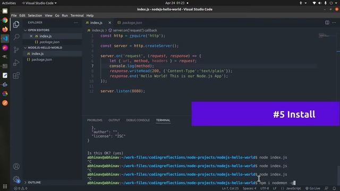The width and height of the screenshot is (340, 191).
Task: Open the Search view in activity bar
Action: [16, 37]
